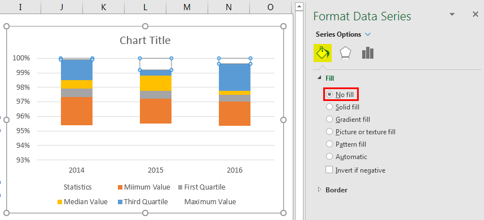
Task: Select column header K
Action: tap(104, 7)
